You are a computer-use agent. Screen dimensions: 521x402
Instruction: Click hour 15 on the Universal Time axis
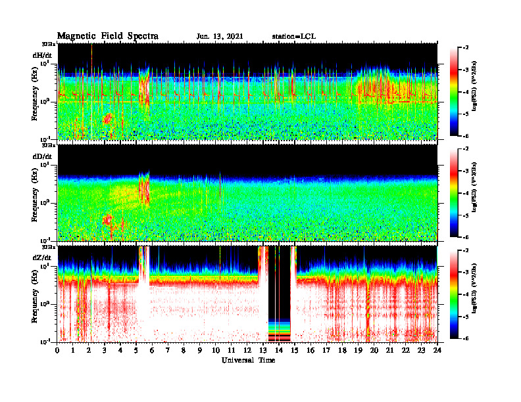pos(295,351)
